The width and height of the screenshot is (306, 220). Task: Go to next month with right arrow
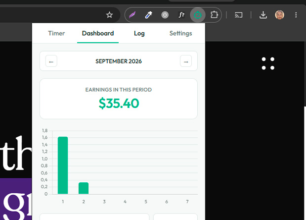(x=186, y=61)
